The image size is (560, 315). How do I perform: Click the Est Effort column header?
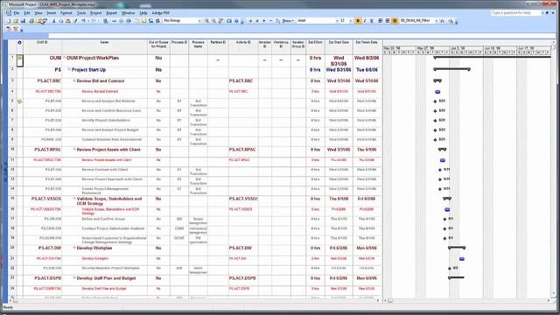pos(315,46)
